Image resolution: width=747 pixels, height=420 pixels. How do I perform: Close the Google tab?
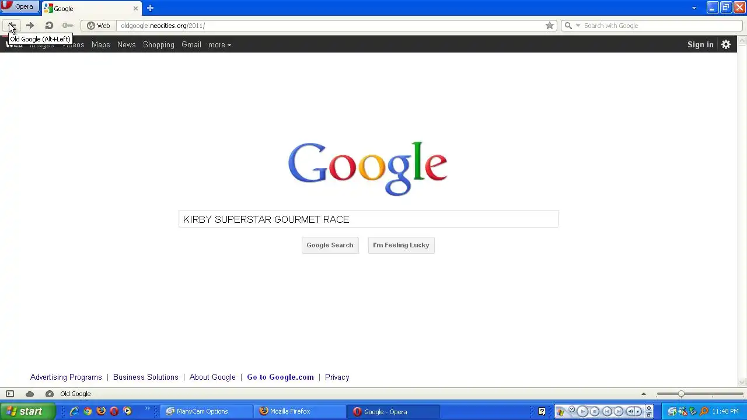click(x=135, y=8)
